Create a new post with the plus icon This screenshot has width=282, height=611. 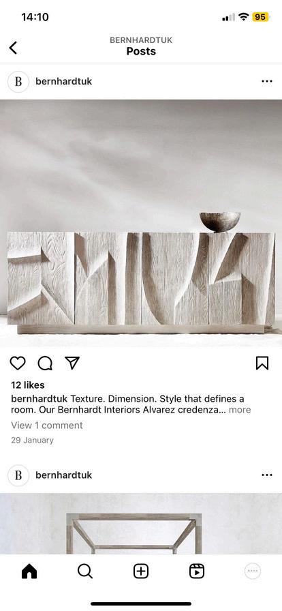[141, 571]
